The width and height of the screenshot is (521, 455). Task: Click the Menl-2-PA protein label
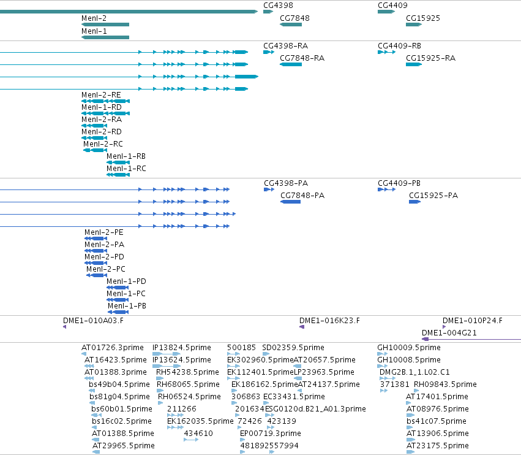[104, 245]
